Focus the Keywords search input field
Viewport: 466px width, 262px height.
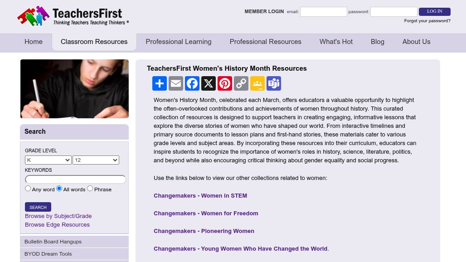76,180
